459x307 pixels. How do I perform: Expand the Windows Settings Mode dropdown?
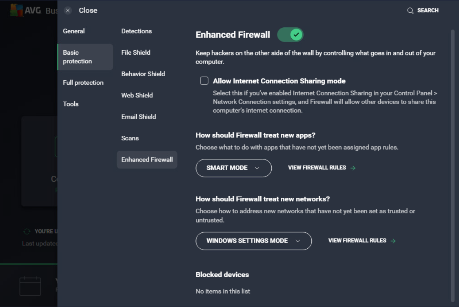pyautogui.click(x=253, y=241)
